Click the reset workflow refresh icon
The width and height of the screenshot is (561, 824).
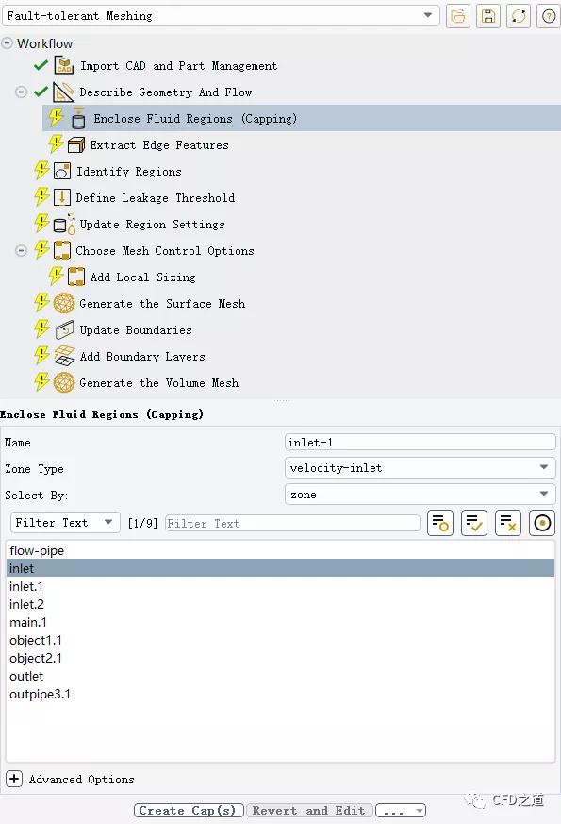click(x=519, y=16)
